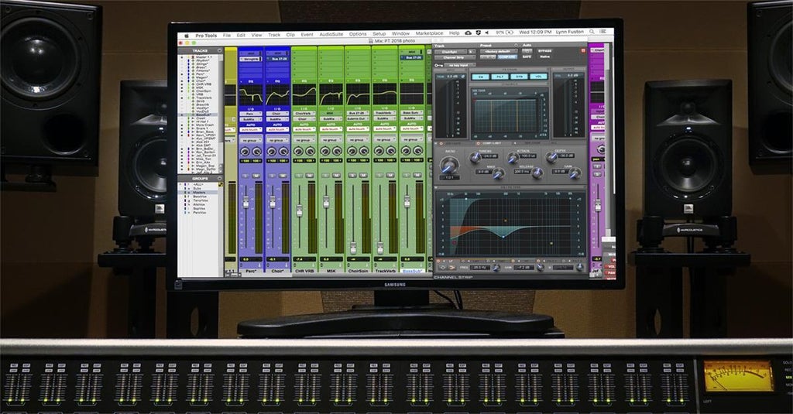Toggle SAFE in plug-in header

click(x=526, y=57)
